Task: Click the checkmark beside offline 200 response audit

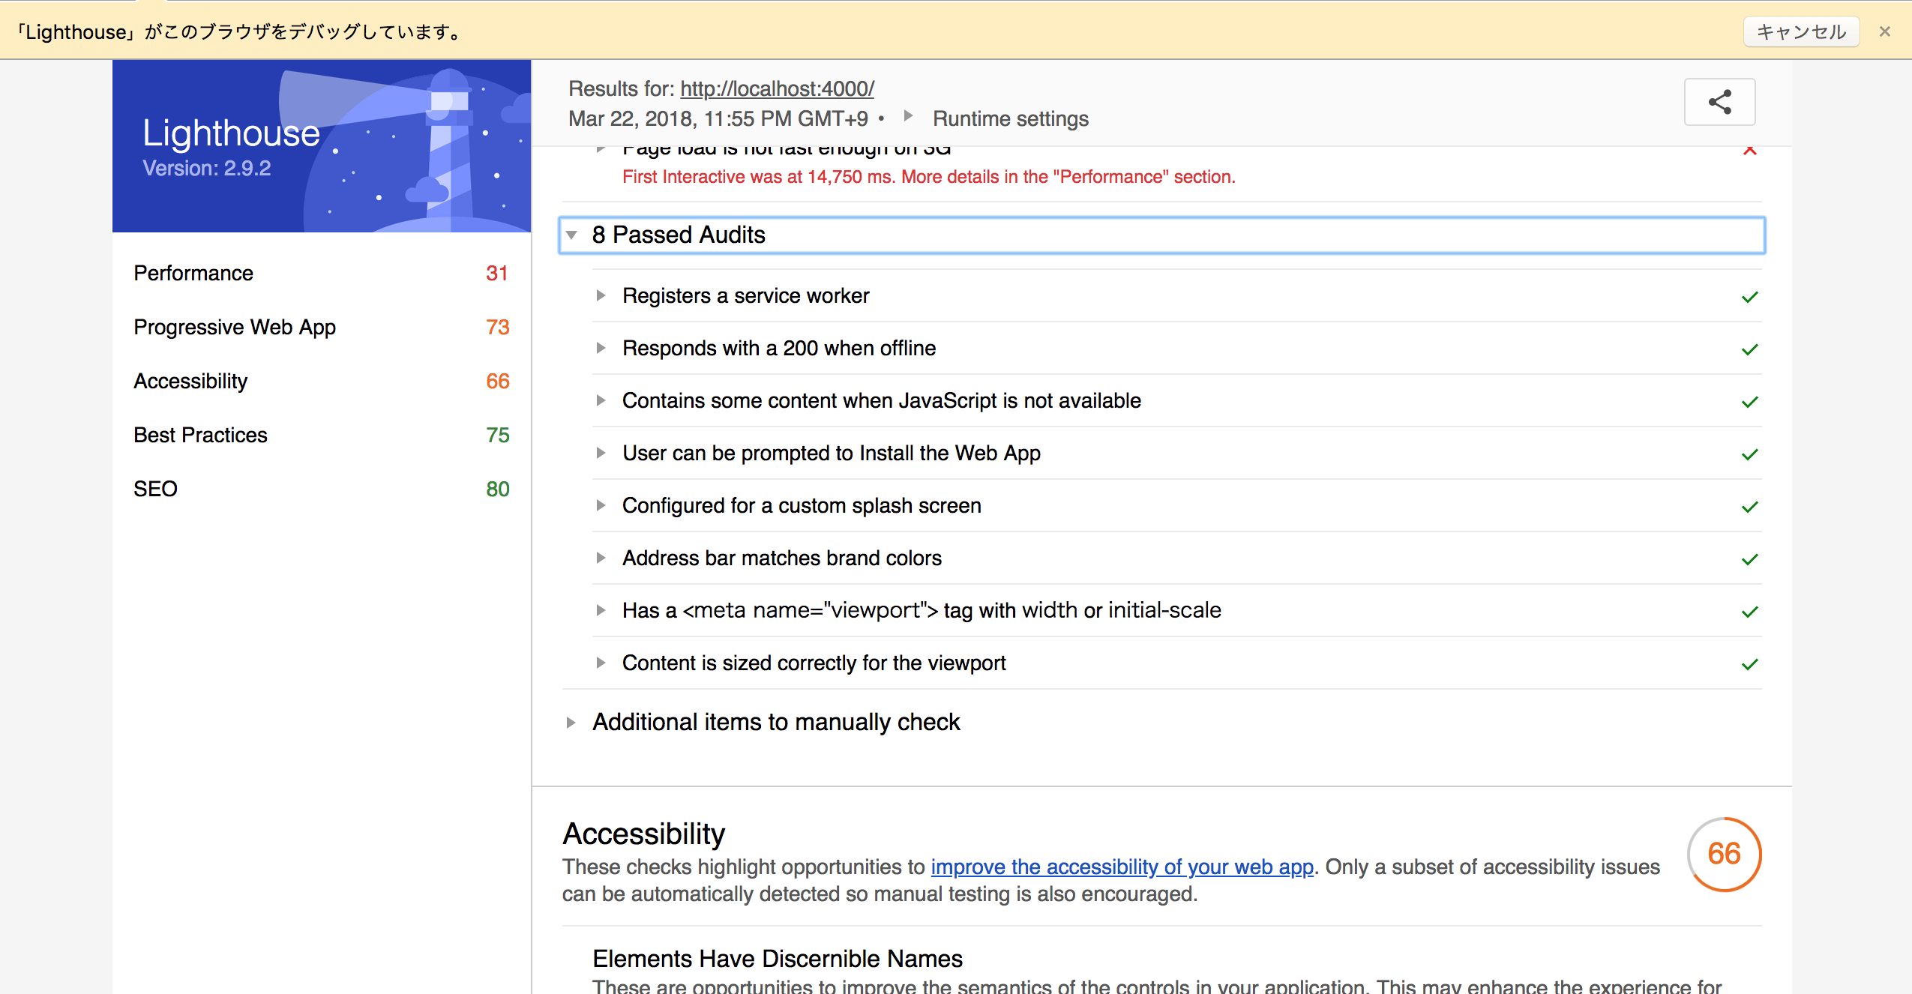Action: tap(1751, 349)
